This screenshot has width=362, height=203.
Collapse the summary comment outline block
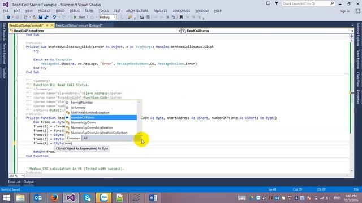coord(17,81)
